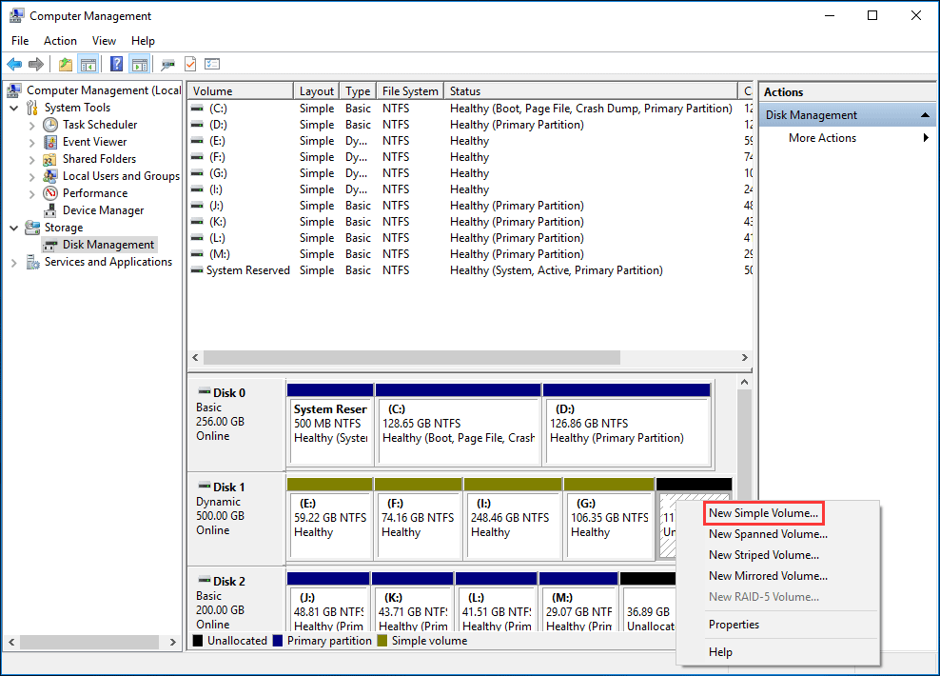This screenshot has width=940, height=676.
Task: Open the View menu
Action: point(104,41)
